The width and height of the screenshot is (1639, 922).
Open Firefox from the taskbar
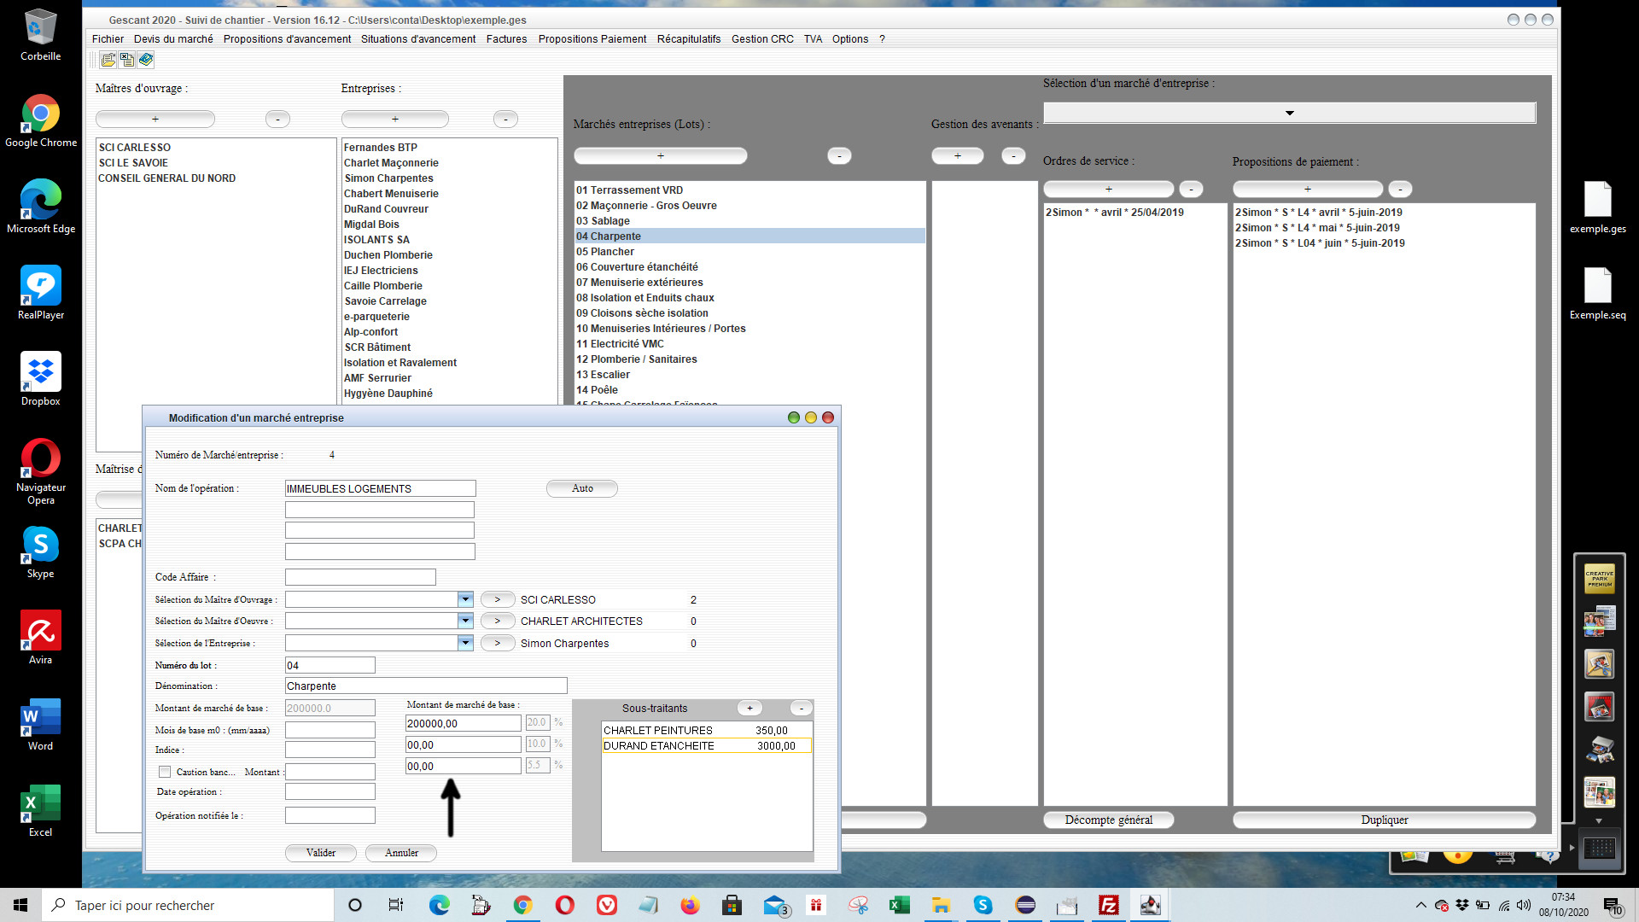pyautogui.click(x=690, y=905)
